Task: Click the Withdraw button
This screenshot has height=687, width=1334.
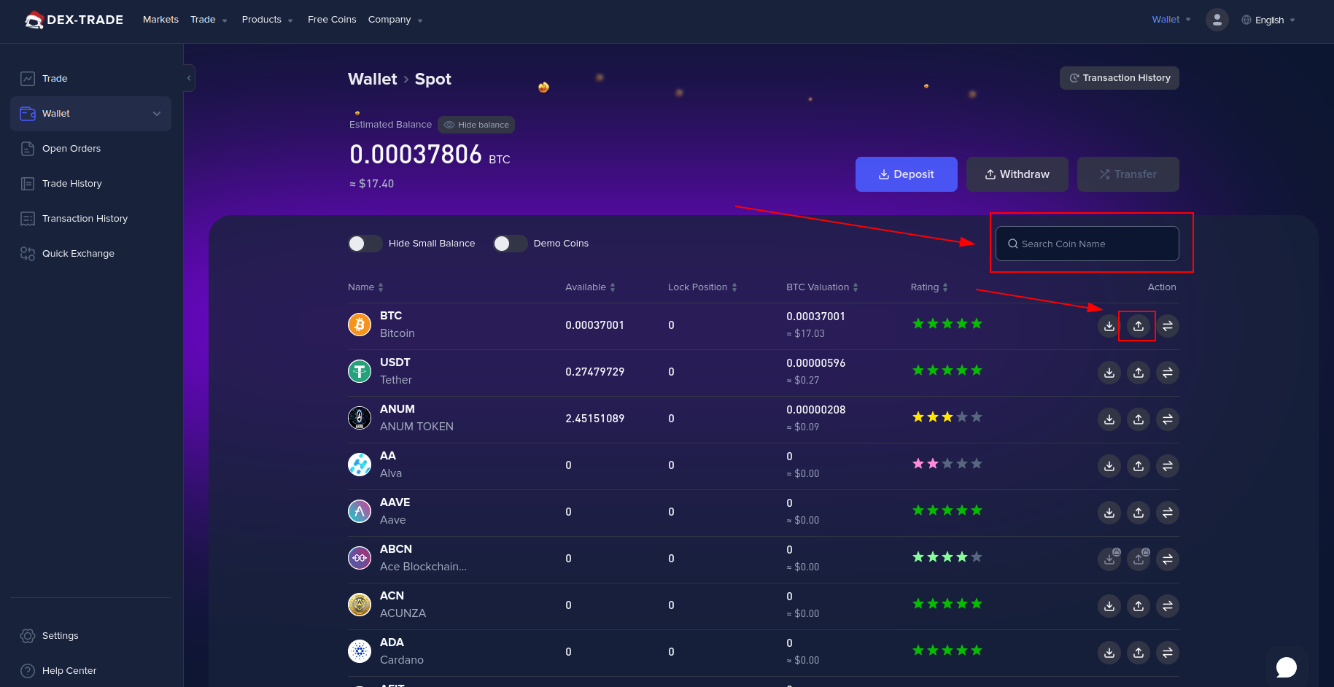Action: [1017, 174]
